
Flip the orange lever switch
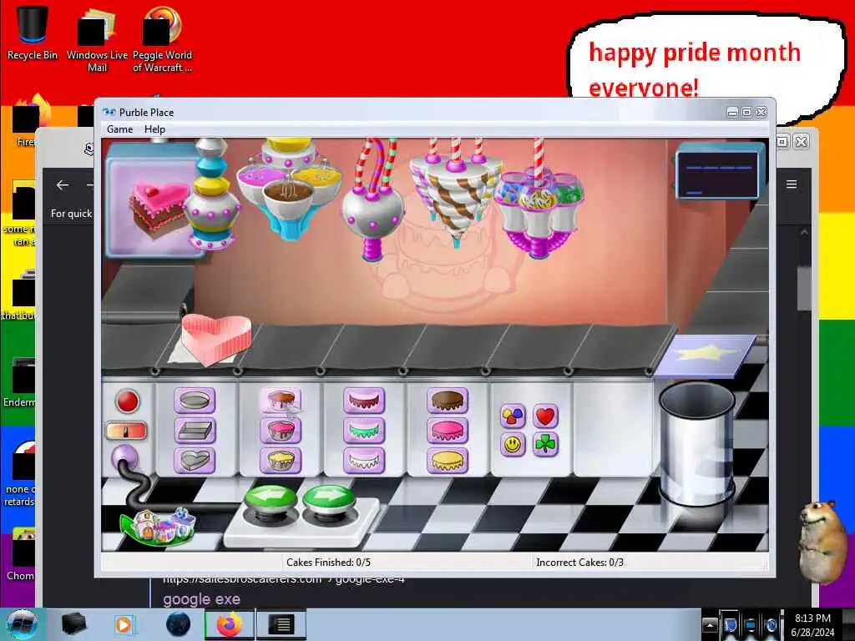(x=126, y=432)
